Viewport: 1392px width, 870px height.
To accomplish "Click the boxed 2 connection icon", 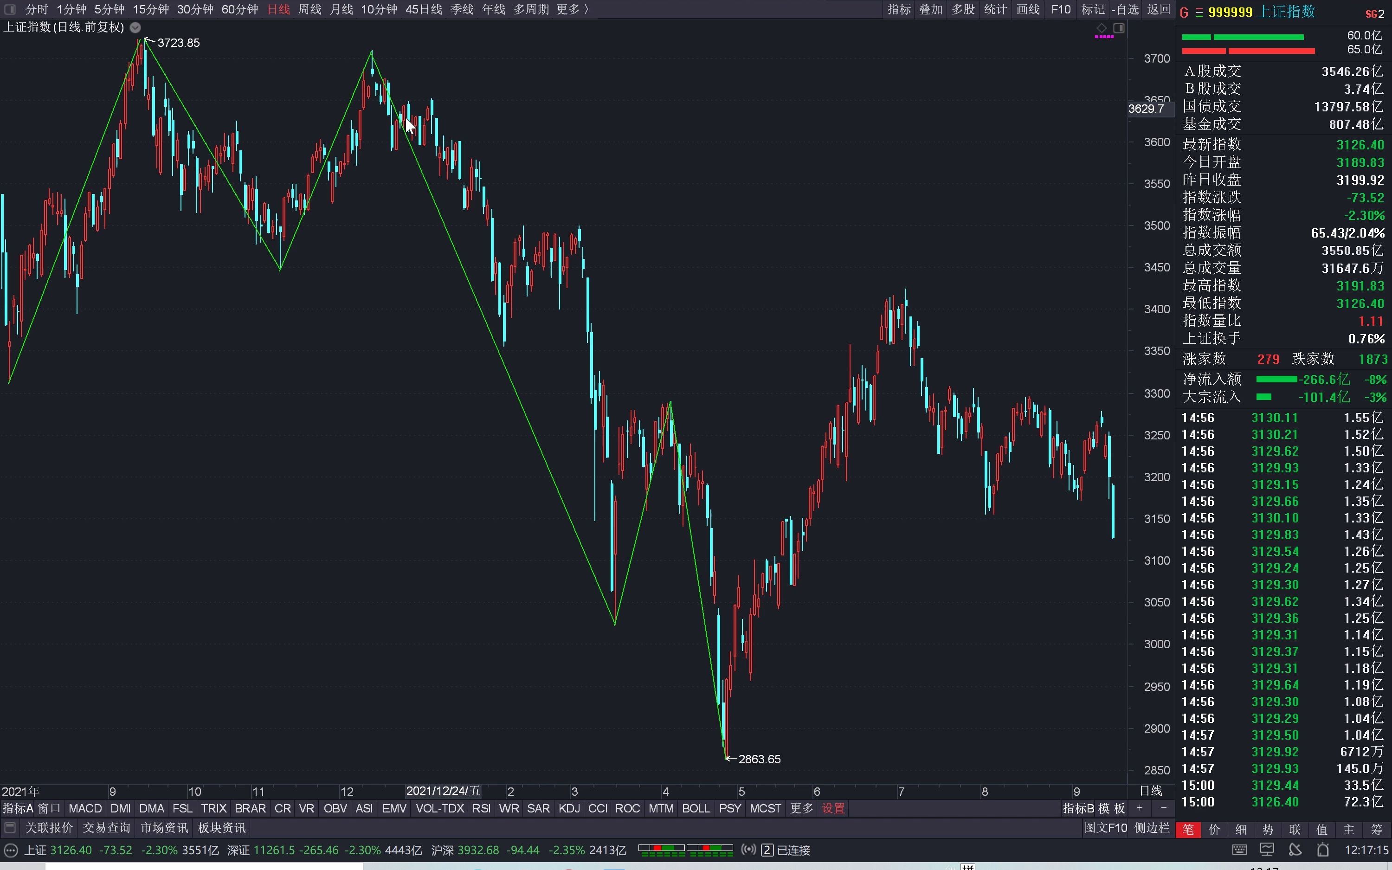I will pos(767,850).
